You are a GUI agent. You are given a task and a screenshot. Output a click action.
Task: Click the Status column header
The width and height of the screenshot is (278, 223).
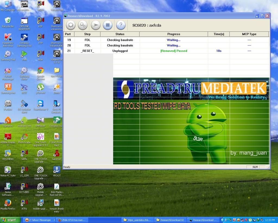pyautogui.click(x=120, y=34)
